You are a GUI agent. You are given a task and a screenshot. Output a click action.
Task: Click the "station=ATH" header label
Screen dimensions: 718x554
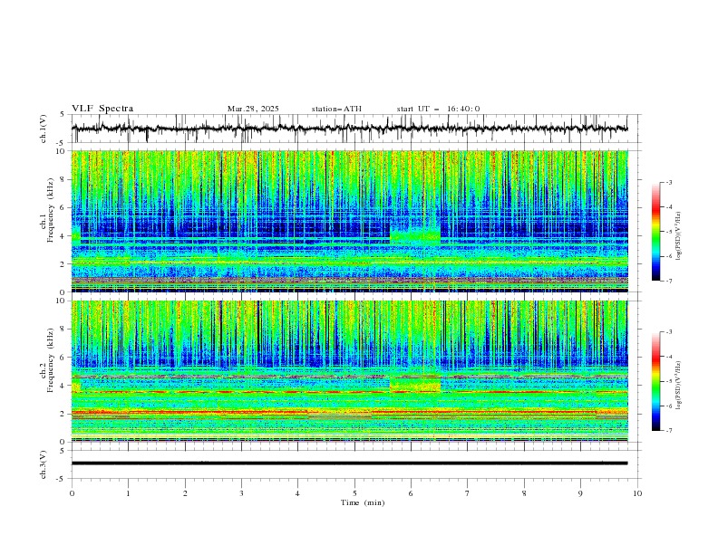point(336,109)
